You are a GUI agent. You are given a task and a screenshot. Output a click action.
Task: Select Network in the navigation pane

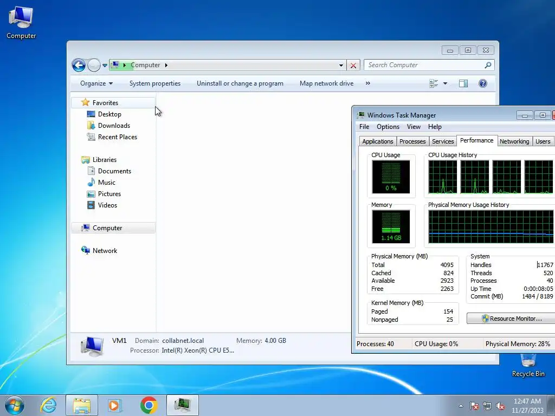click(105, 250)
